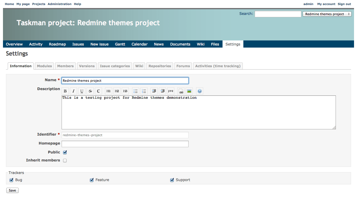Apply Bold formatting in description toolbar
Viewport: 357px width, 204px height.
click(x=65, y=91)
